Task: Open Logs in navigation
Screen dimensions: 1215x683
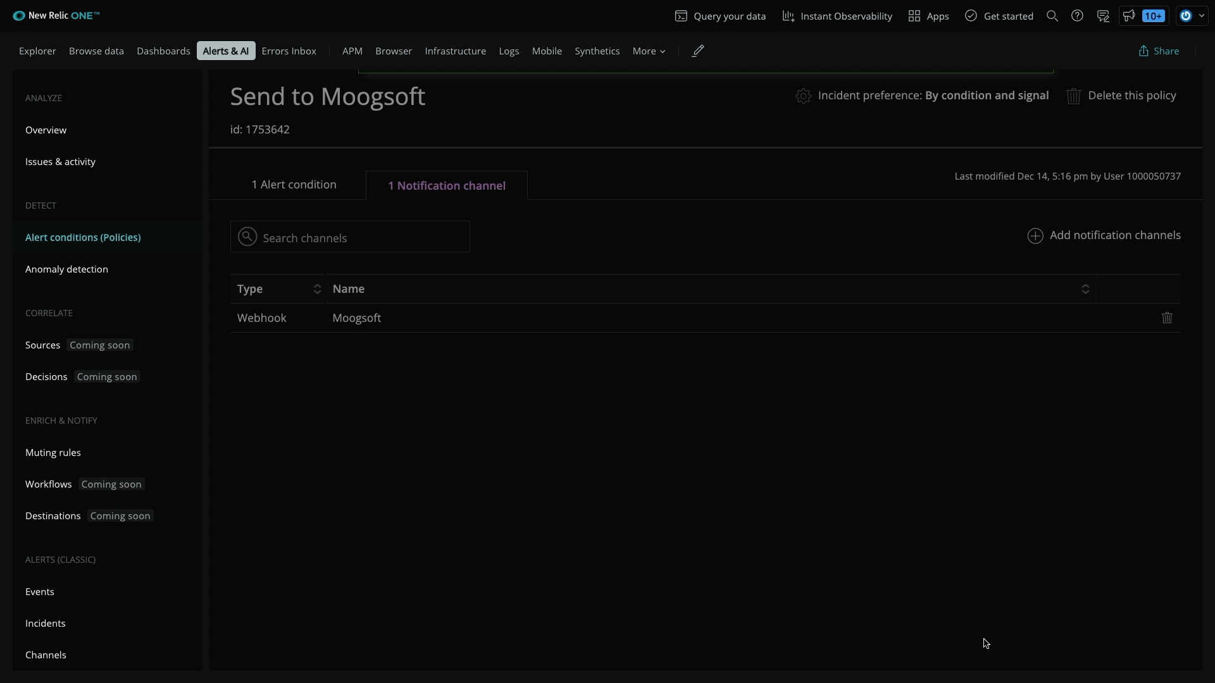Action: point(509,51)
